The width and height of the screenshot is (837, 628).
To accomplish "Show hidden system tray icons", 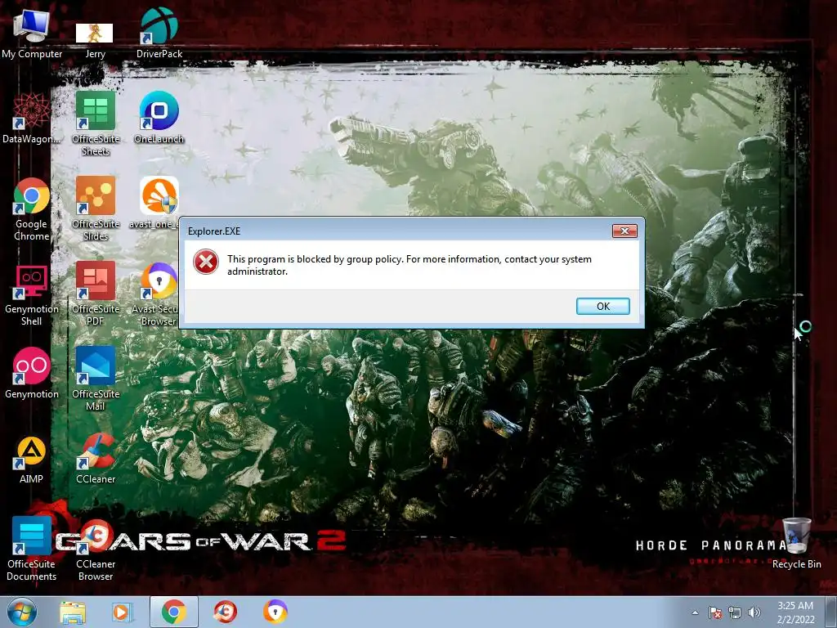I will click(695, 612).
